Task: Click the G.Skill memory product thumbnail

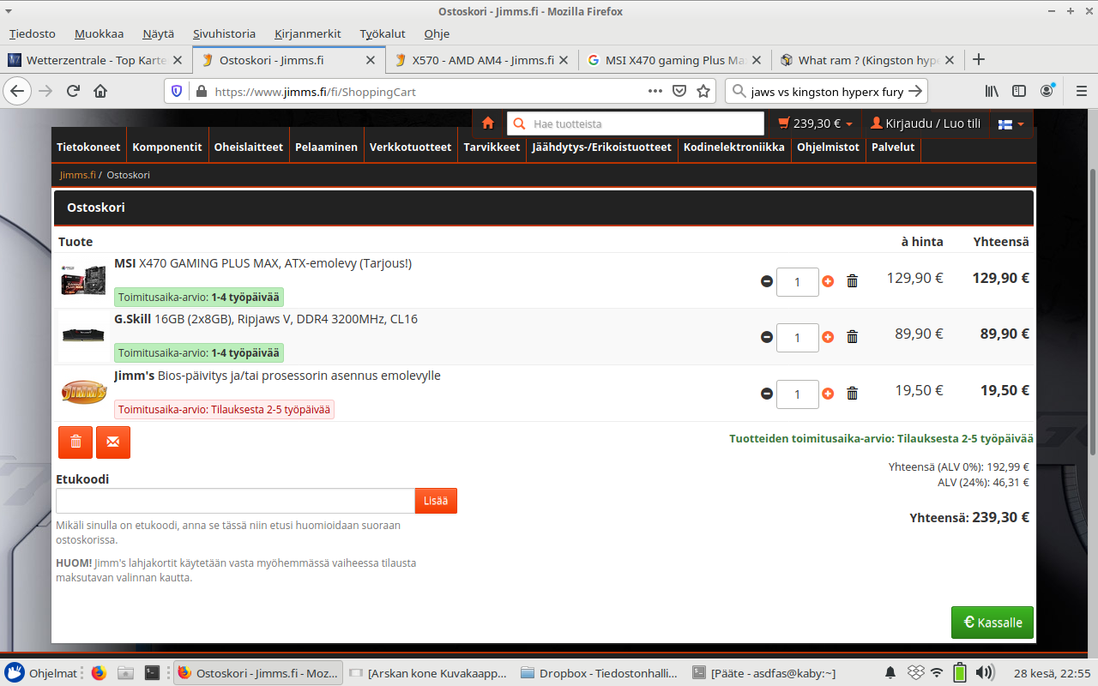Action: pos(83,335)
